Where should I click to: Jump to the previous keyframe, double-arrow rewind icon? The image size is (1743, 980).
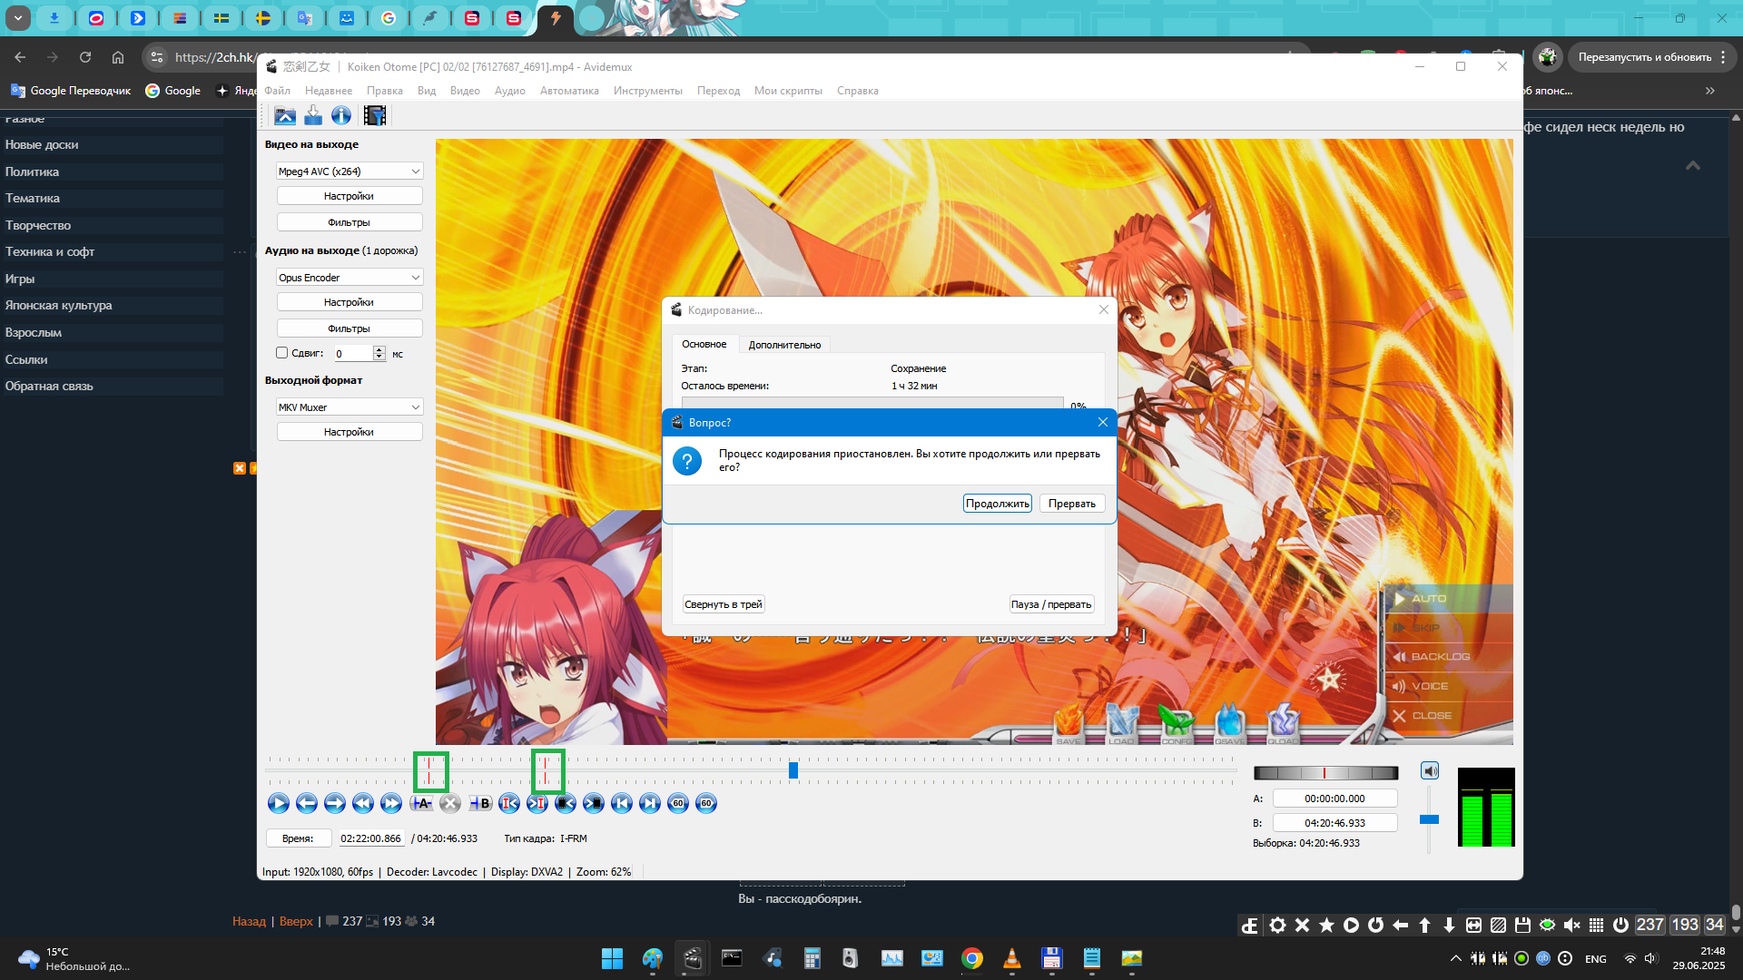click(363, 803)
